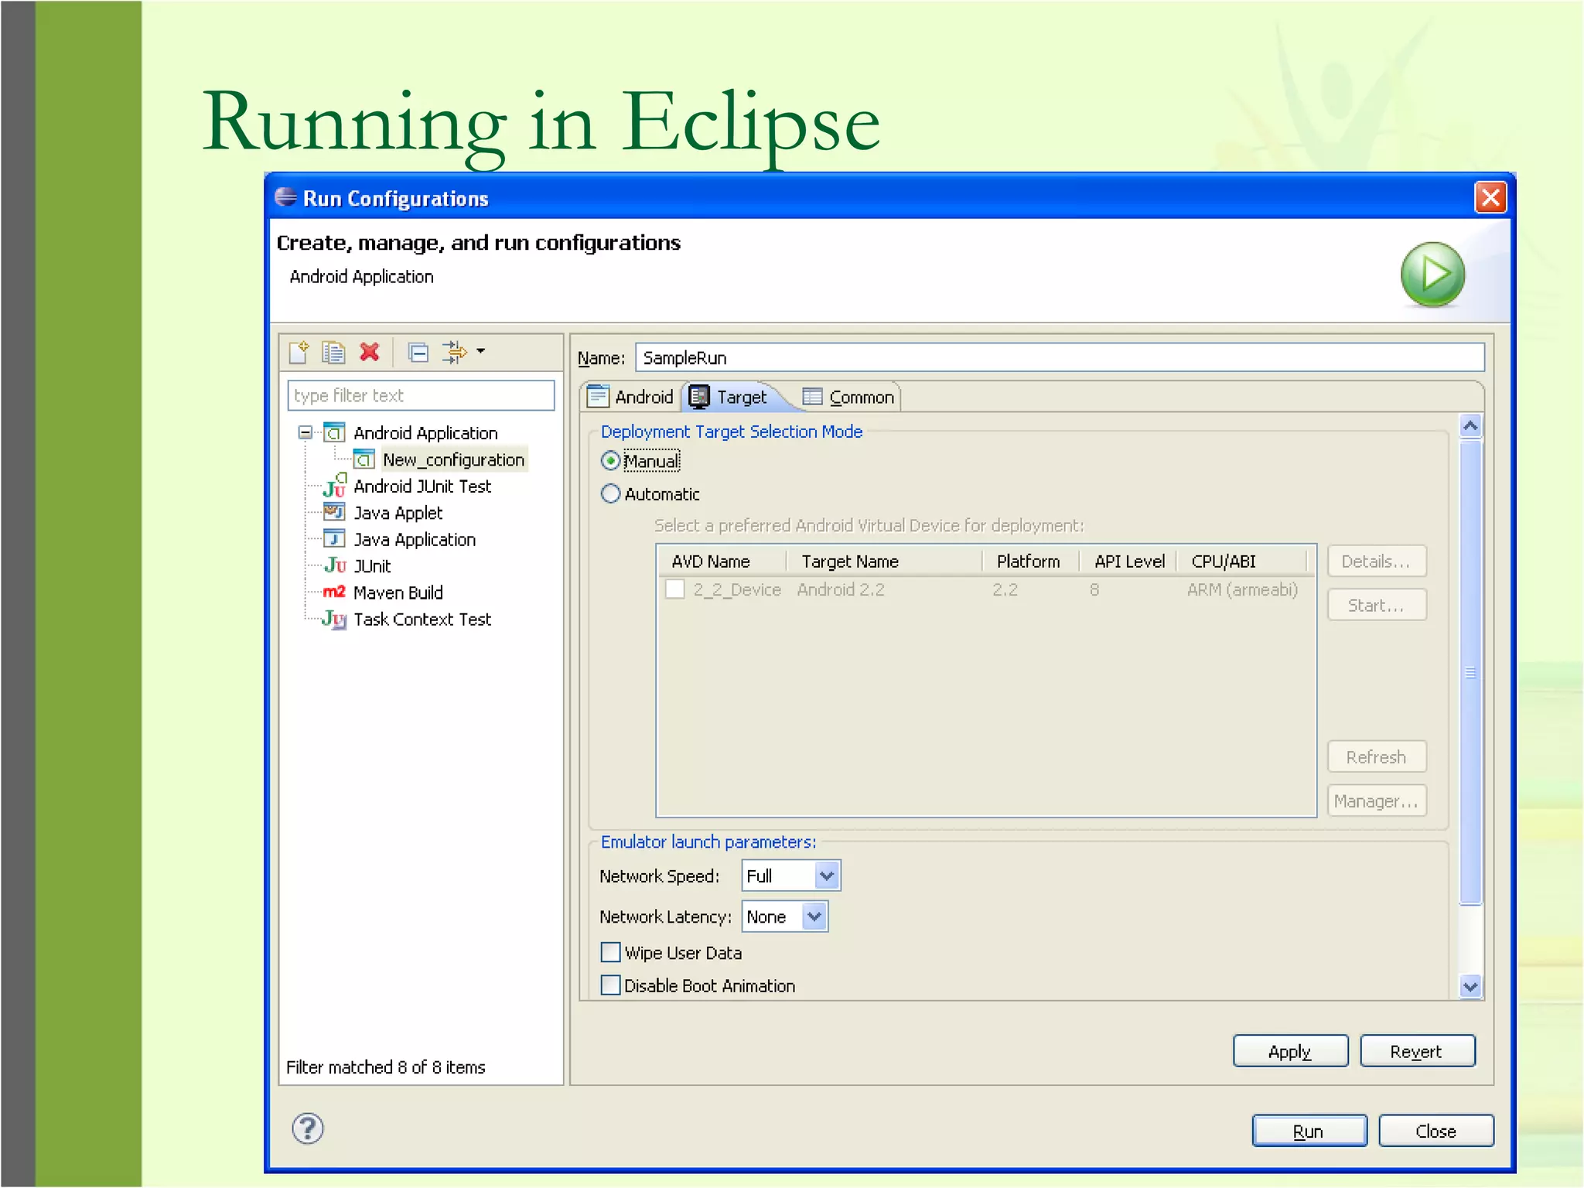The image size is (1584, 1188).
Task: Click the Apply button
Action: pos(1290,1051)
